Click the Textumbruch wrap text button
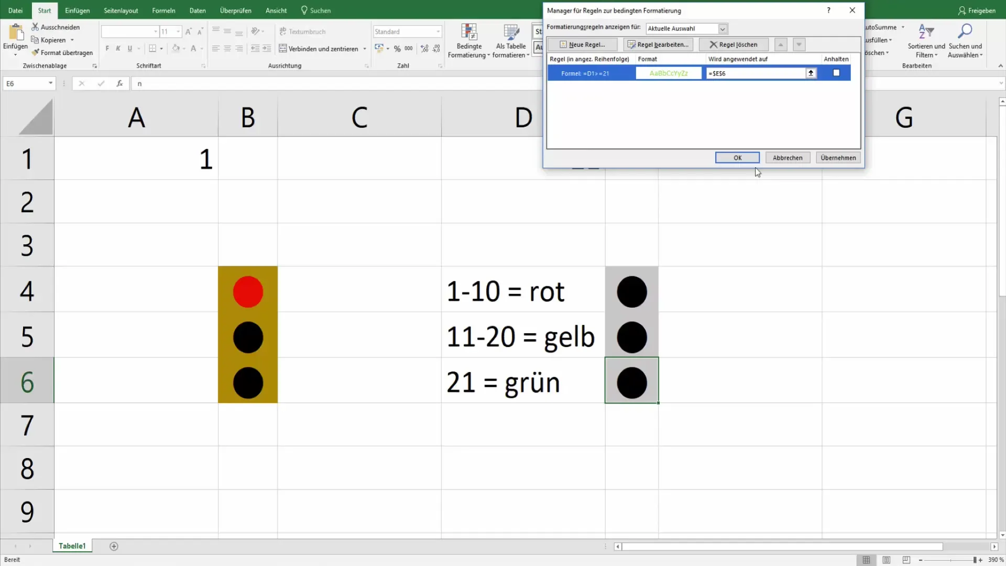 302,31
